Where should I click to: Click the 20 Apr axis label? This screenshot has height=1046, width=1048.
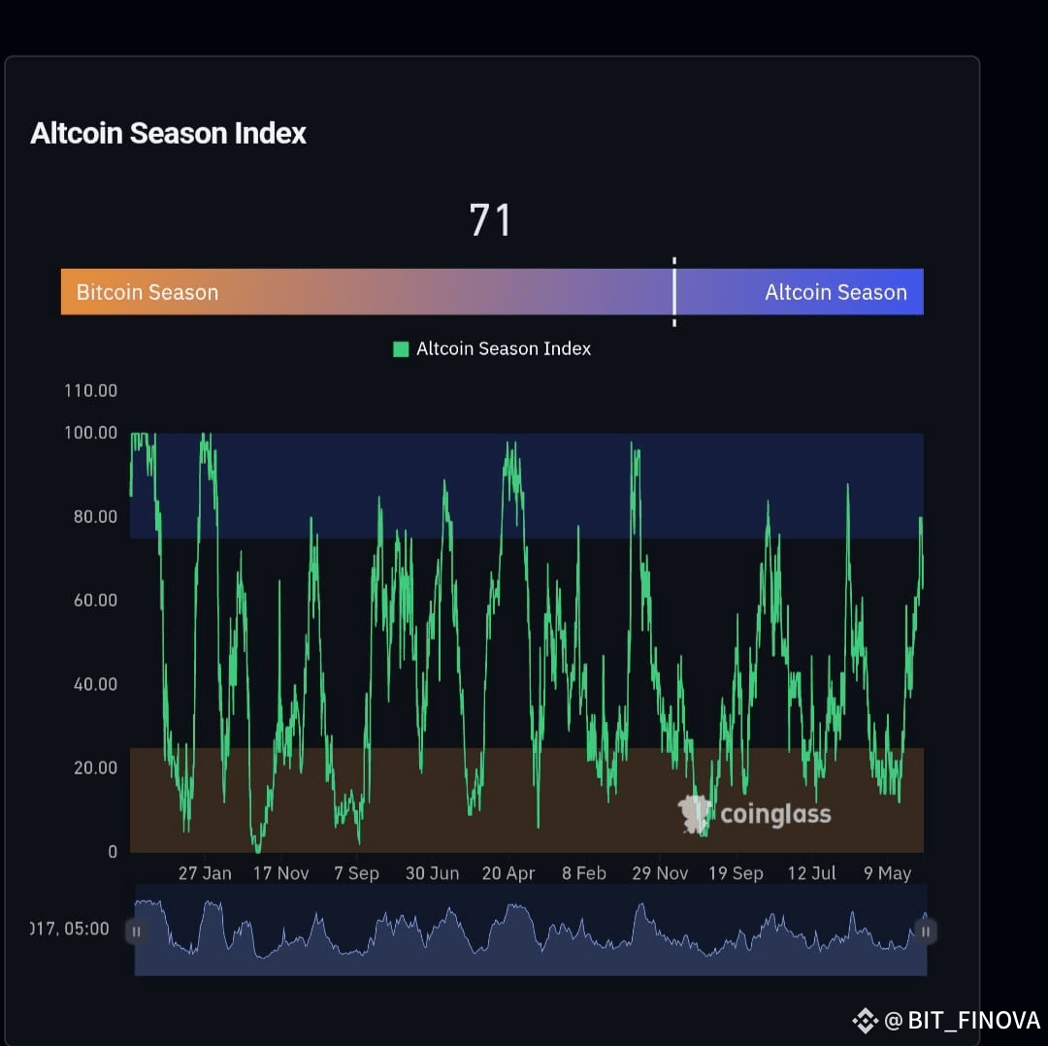(x=508, y=873)
